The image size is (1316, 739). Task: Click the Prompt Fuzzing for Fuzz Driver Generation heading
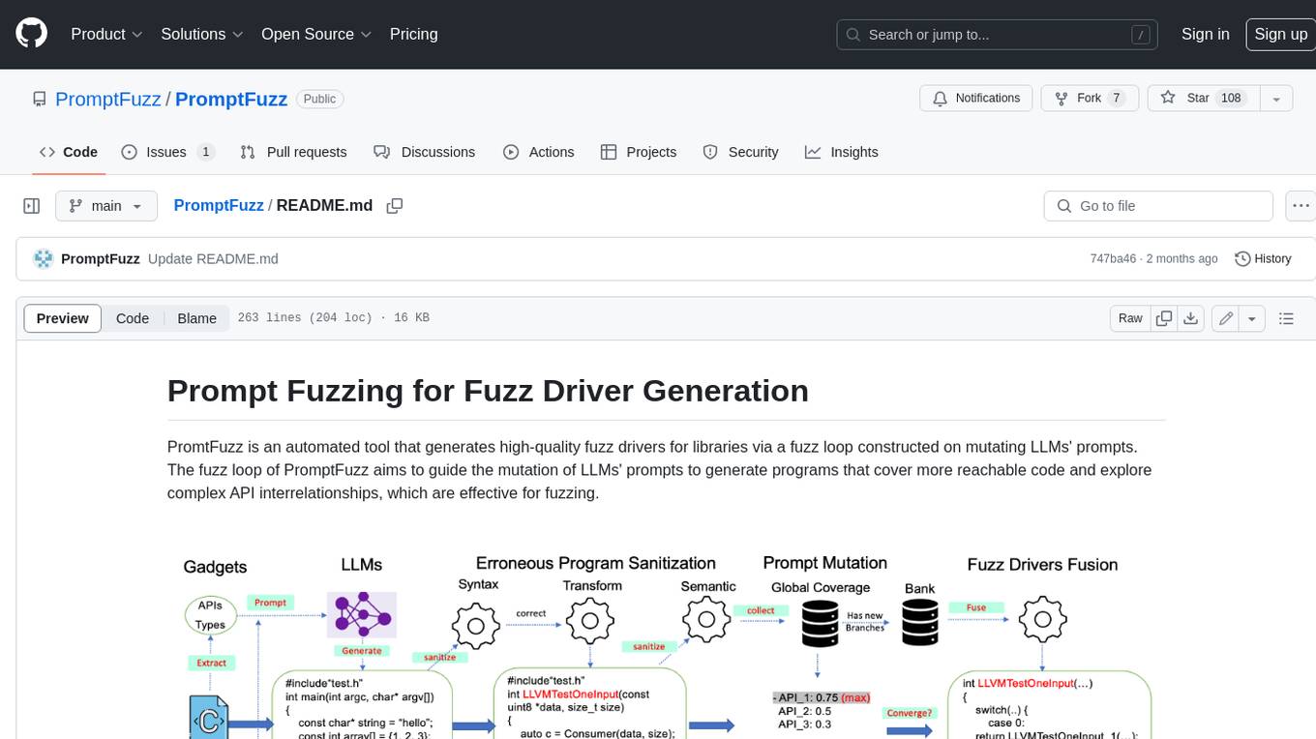[488, 391]
